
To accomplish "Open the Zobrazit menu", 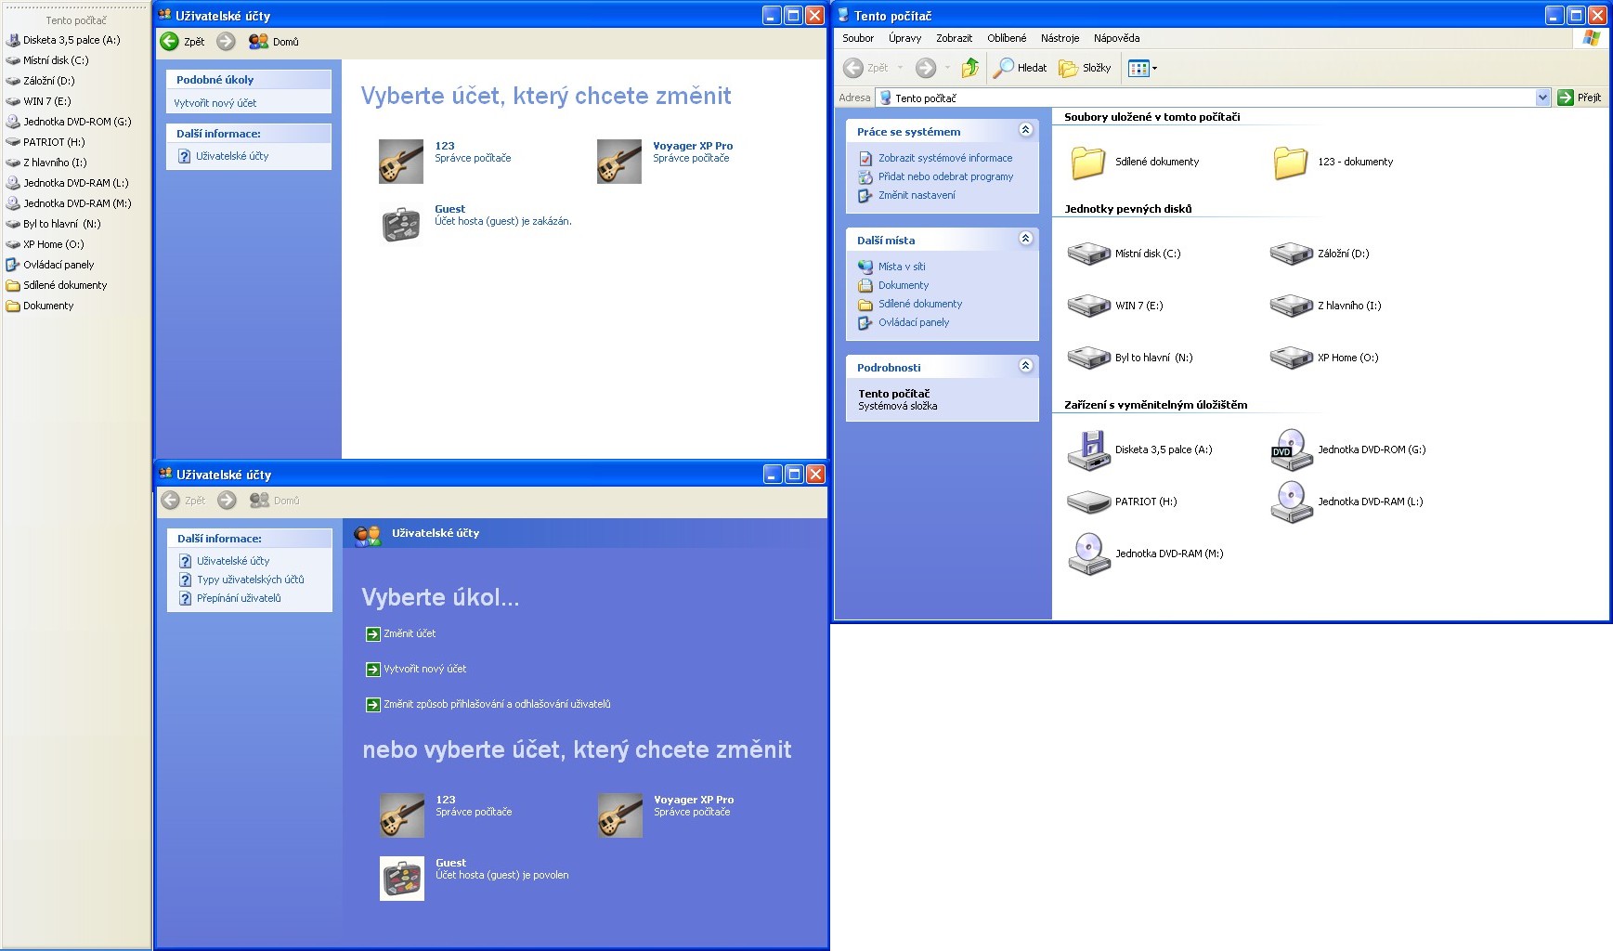I will coord(954,38).
